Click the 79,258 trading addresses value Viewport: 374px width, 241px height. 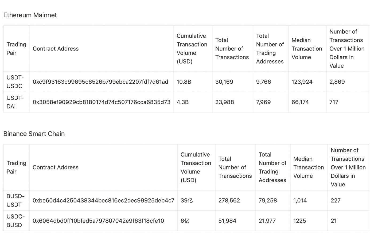[x=268, y=200]
